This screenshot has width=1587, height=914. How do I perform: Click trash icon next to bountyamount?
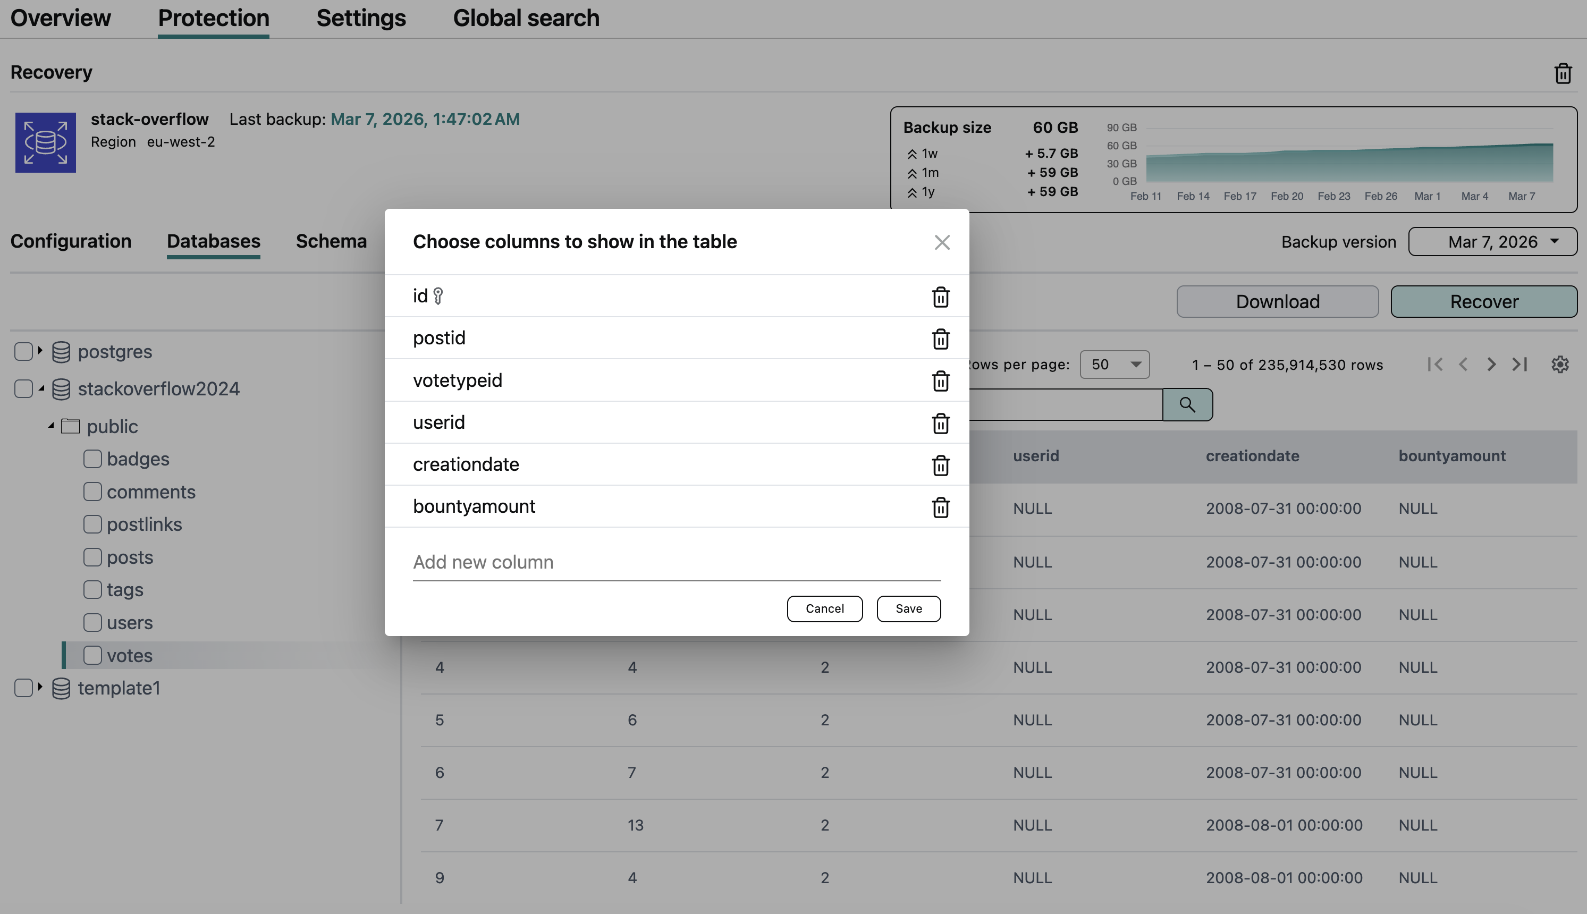click(940, 507)
